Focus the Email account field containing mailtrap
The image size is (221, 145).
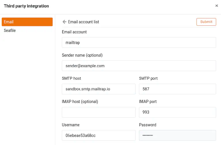[139, 43]
